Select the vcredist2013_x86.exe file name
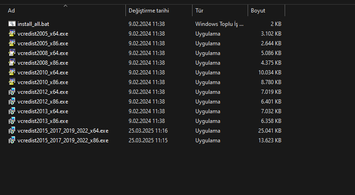The width and height of the screenshot is (355, 195). coord(43,121)
